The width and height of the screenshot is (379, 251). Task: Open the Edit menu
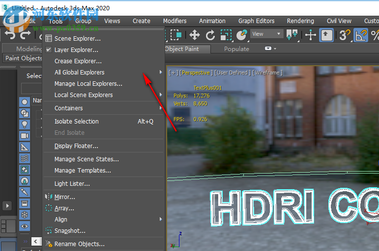[x=30, y=21]
